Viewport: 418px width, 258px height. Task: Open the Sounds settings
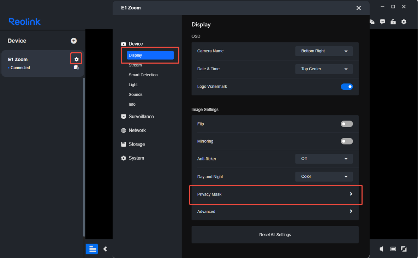click(136, 94)
